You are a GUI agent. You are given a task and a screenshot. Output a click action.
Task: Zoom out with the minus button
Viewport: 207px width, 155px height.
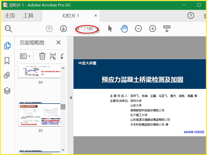tap(138, 29)
